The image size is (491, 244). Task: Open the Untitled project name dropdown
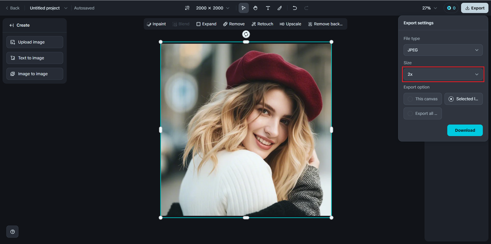tap(48, 8)
